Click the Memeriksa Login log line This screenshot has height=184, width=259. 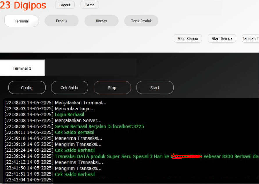coord(75,109)
